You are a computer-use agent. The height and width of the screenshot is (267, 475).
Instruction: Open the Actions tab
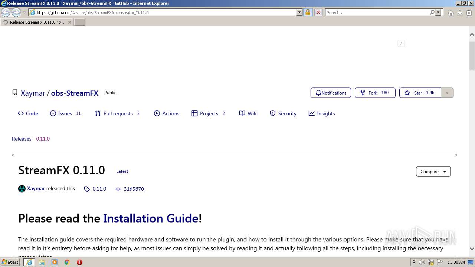coord(167,113)
